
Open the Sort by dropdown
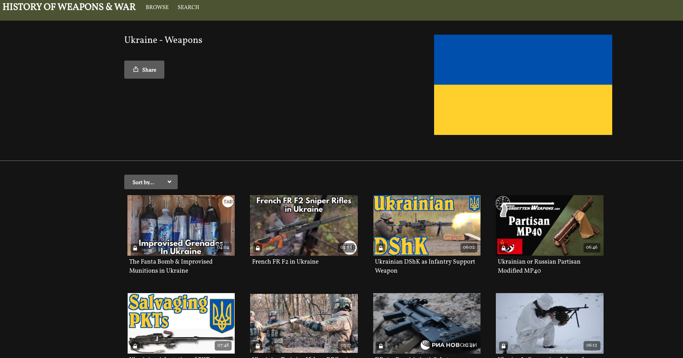tap(151, 182)
